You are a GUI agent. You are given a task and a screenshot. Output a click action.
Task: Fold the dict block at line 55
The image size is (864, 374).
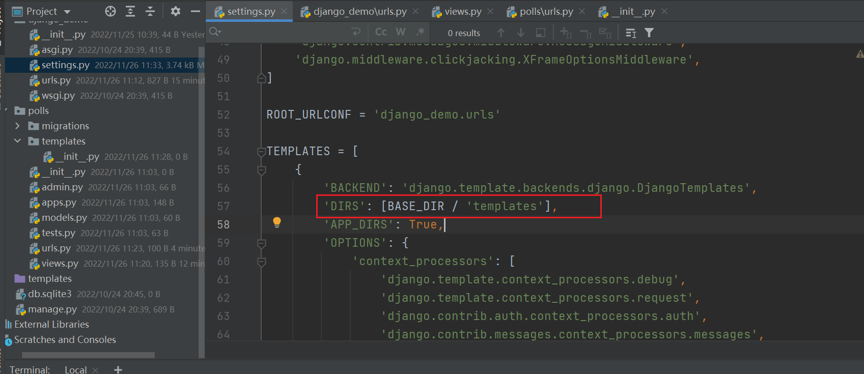[262, 169]
